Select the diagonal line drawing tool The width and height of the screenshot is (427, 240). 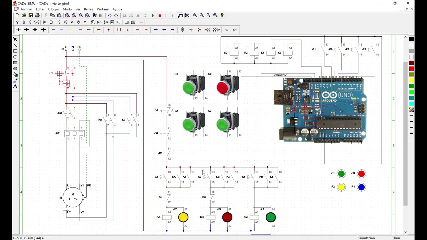point(15,45)
